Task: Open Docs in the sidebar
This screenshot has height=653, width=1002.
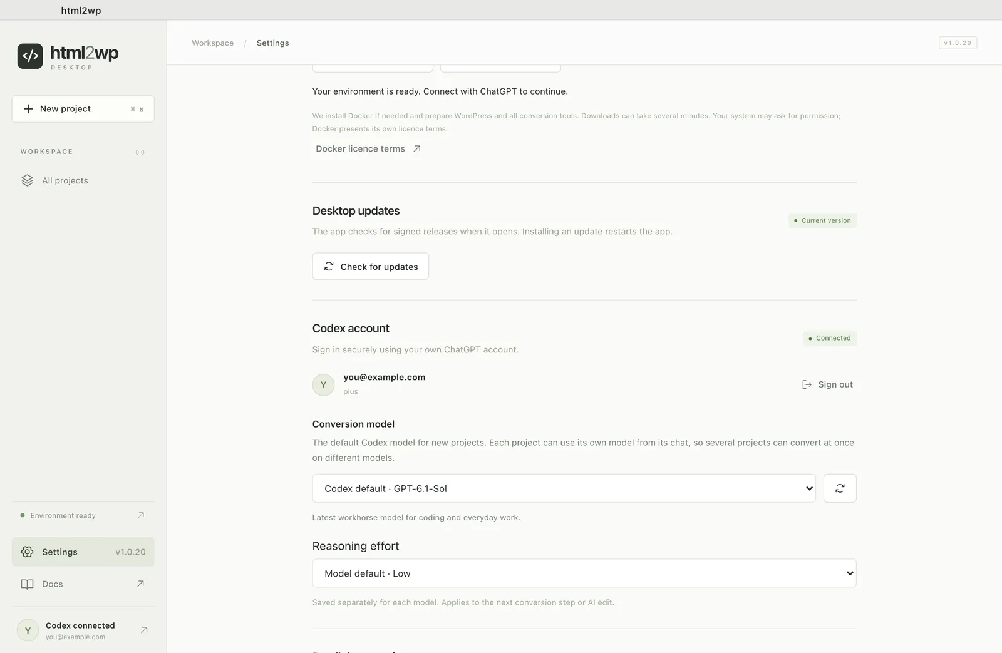Action: click(83, 584)
